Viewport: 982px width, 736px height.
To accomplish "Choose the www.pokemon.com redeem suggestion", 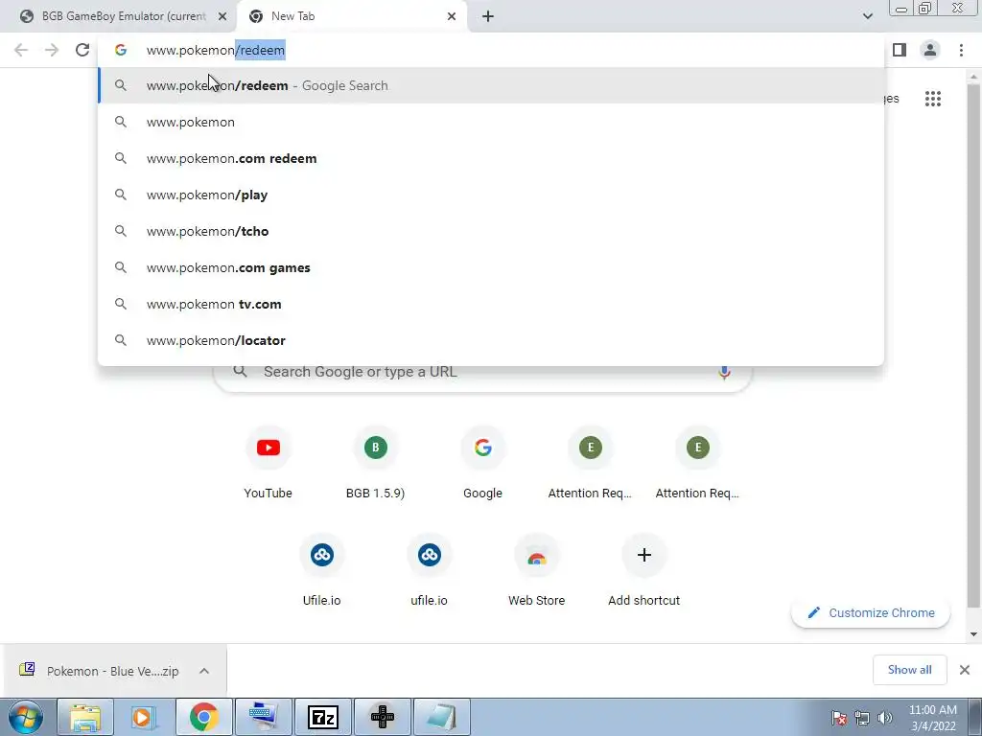I will click(491, 158).
